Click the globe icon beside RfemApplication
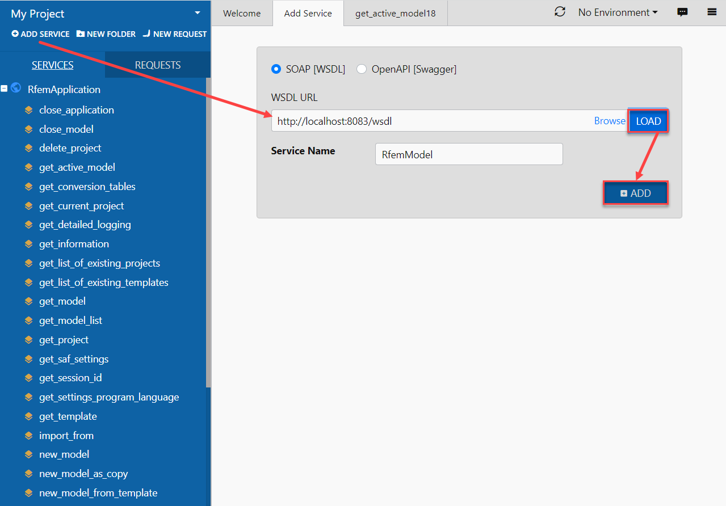Screen dimensions: 726x506 click(16, 88)
